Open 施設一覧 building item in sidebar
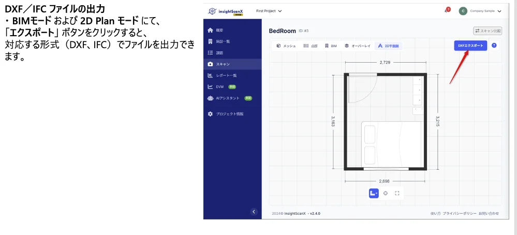 click(x=232, y=41)
